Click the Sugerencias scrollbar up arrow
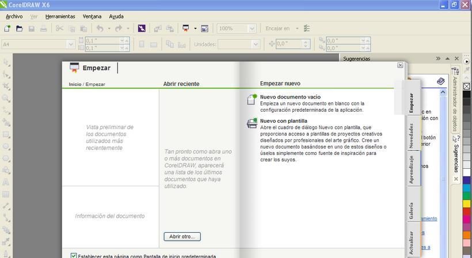The width and height of the screenshot is (472, 258). coord(443,92)
